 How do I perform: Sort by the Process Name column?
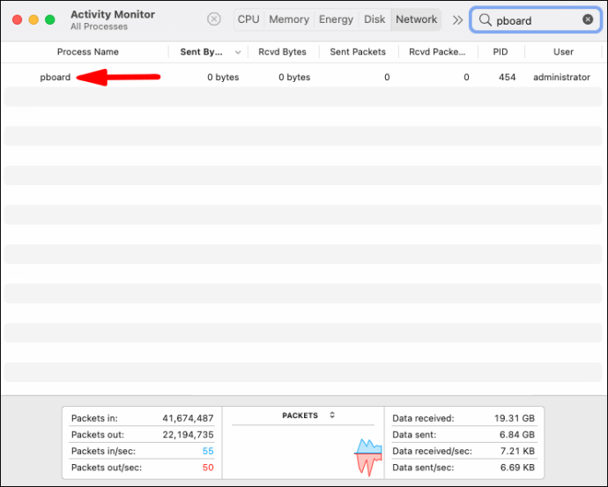pyautogui.click(x=87, y=52)
